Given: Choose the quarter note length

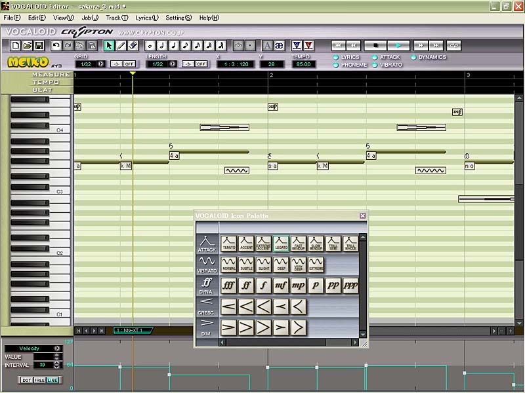Looking at the screenshot, I should pyautogui.click(x=173, y=45).
